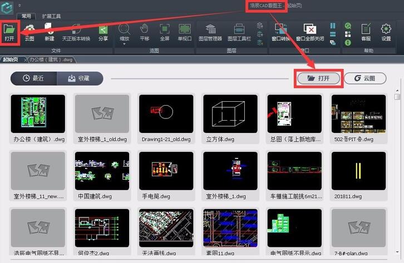404x263 pixels.
Task: Show 最近 recent files list
Action: pos(33,78)
